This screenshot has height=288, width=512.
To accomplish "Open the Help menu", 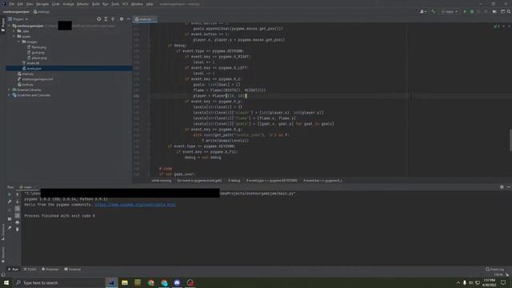I will [150, 4].
